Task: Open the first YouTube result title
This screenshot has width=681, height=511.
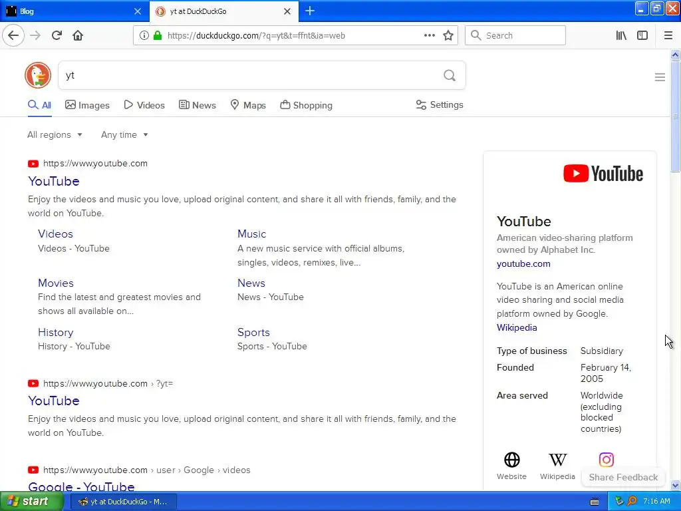Action: [54, 181]
